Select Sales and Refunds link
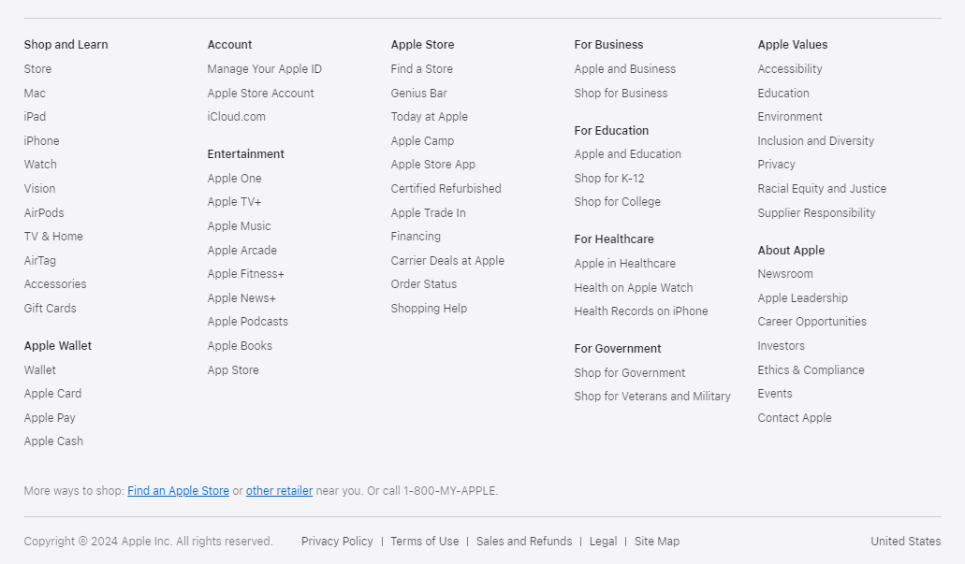This screenshot has height=564, width=965. (523, 542)
